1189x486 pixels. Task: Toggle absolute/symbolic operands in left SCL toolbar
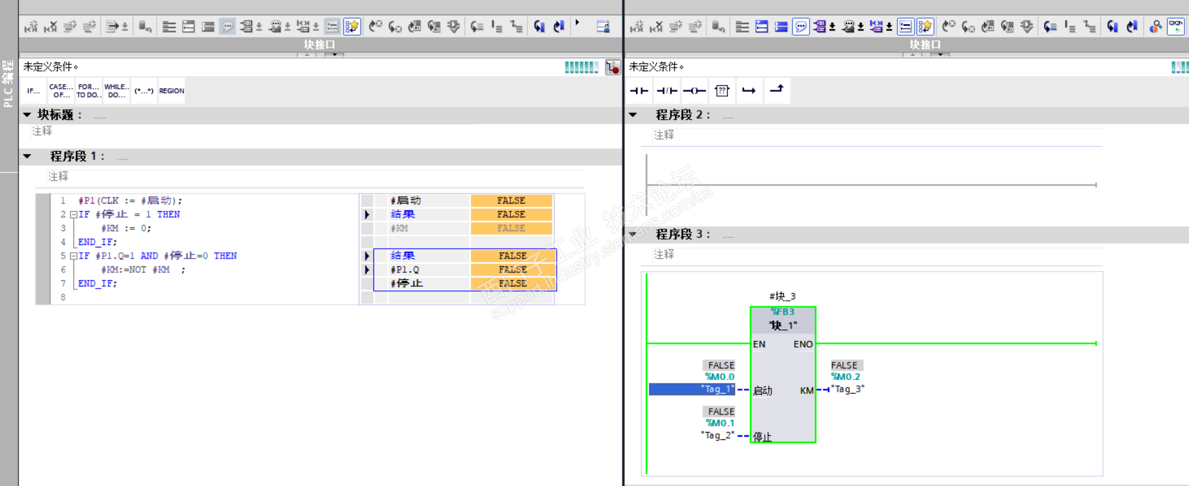(x=246, y=27)
